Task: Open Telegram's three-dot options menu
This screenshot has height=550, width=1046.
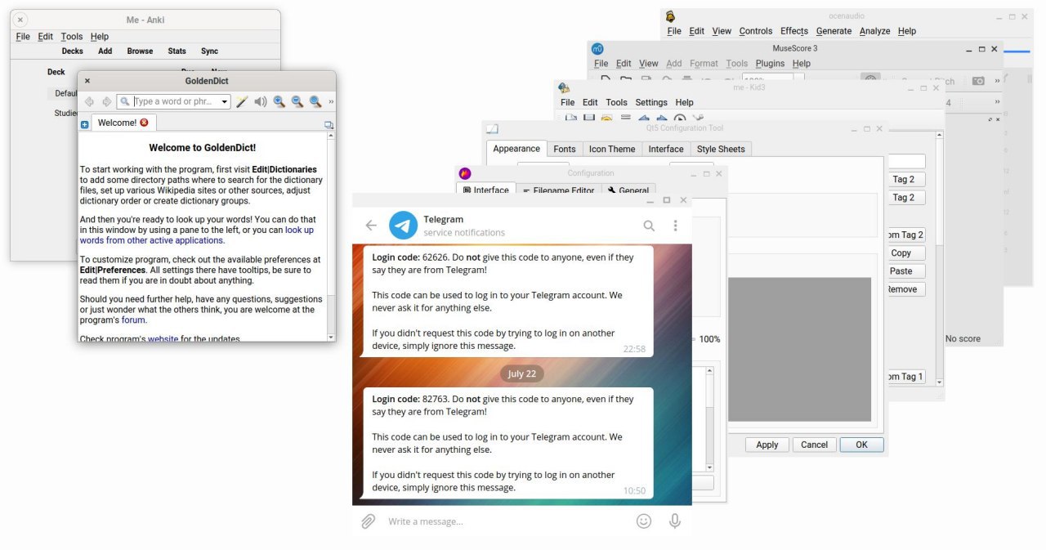Action: [x=675, y=226]
